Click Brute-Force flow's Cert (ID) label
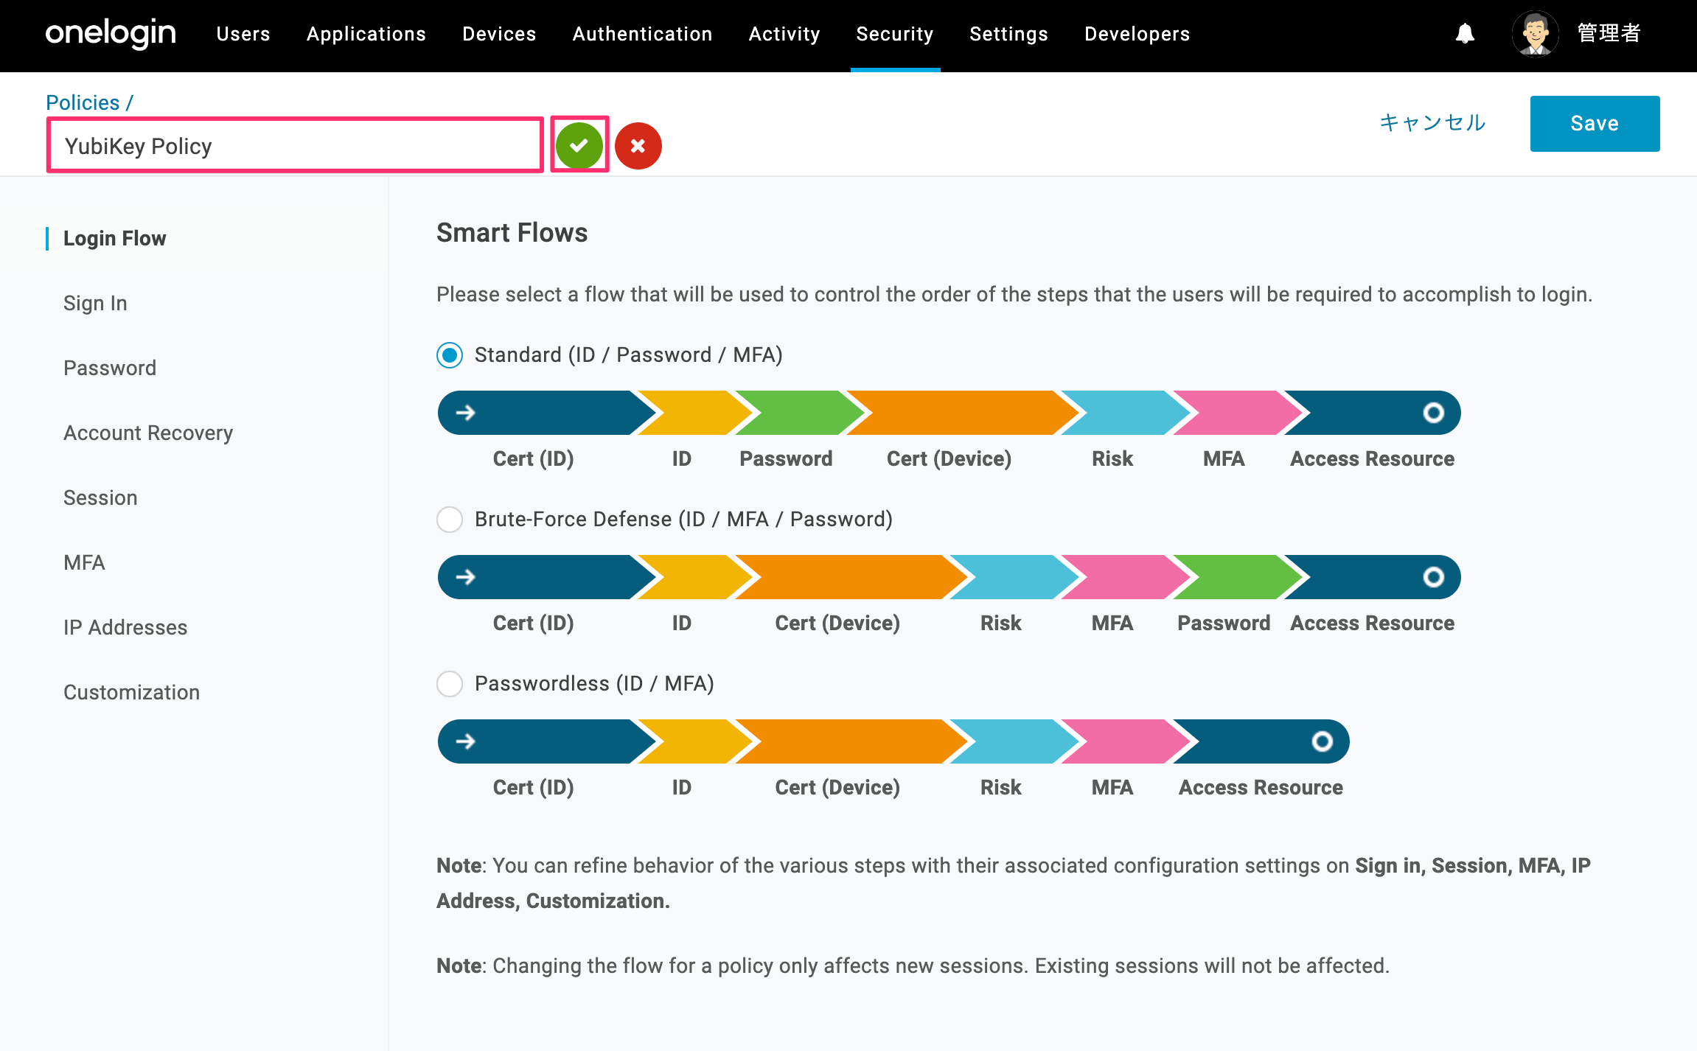This screenshot has height=1051, width=1697. pyautogui.click(x=533, y=624)
